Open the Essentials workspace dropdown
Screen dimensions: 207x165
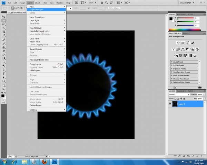coord(187,3)
